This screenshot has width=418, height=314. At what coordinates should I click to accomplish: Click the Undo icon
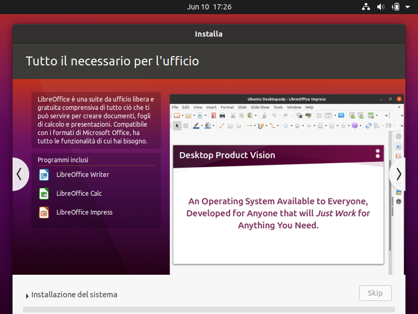pyautogui.click(x=274, y=115)
